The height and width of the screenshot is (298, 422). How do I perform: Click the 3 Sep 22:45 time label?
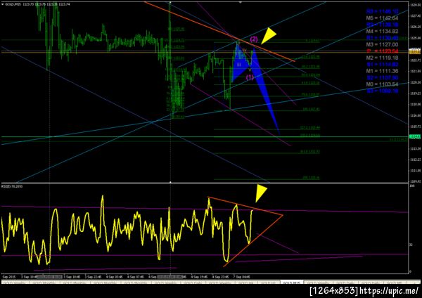click(x=93, y=276)
